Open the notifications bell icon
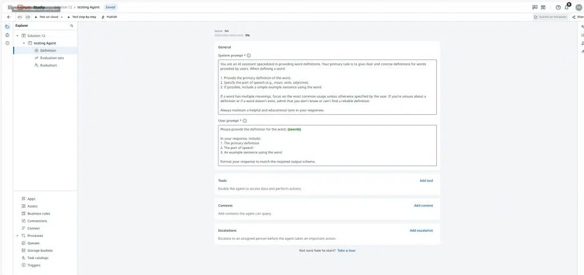This screenshot has height=275, width=584. tap(566, 7)
